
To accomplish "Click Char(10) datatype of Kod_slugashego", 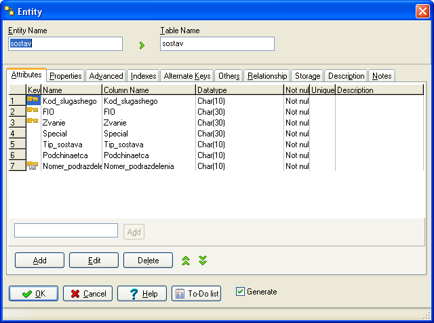I will (x=239, y=101).
